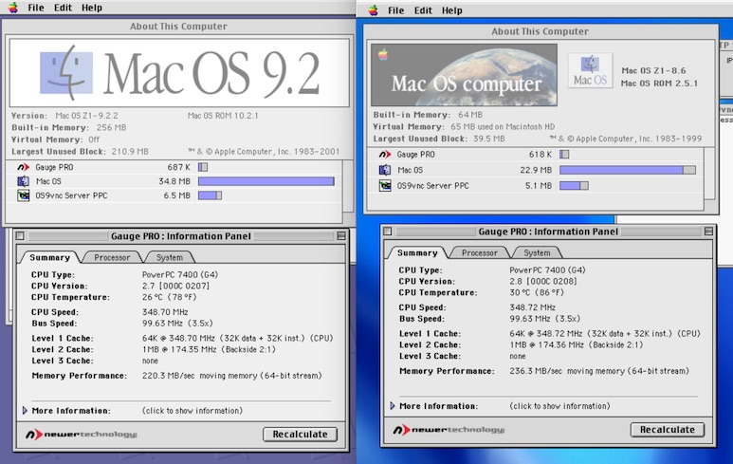Screen dimensions: 733x464
Task: Select Summary tab in right Gauge PRO
Action: point(417,252)
